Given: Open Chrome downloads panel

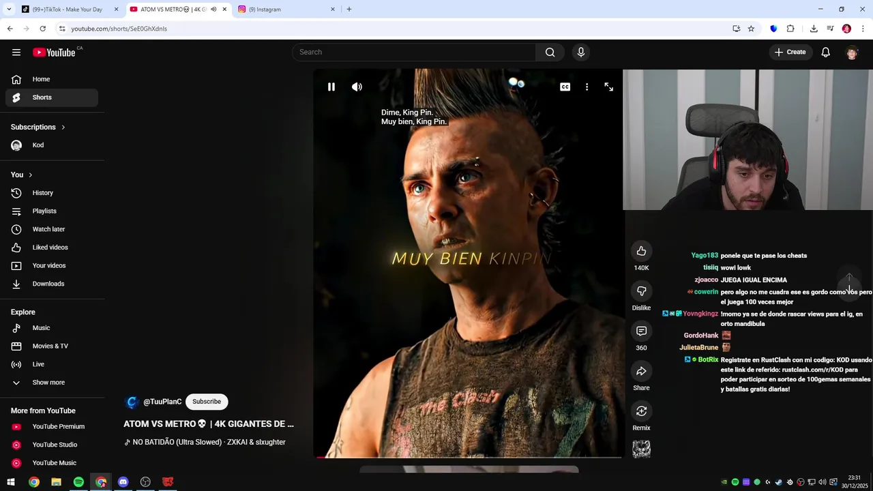Looking at the screenshot, I should click(814, 29).
